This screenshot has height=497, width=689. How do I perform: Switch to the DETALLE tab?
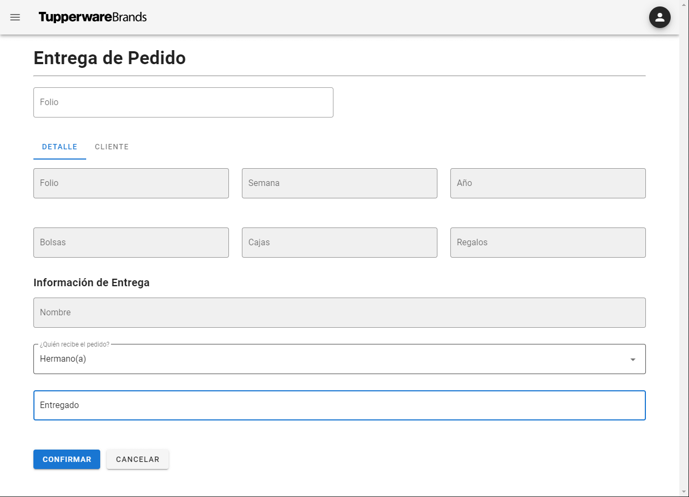60,147
